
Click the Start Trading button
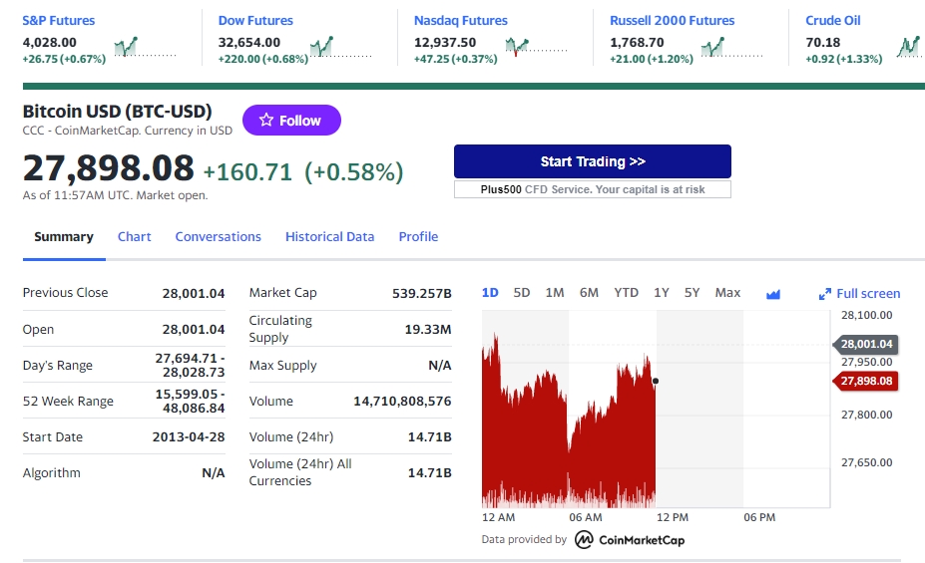click(593, 161)
